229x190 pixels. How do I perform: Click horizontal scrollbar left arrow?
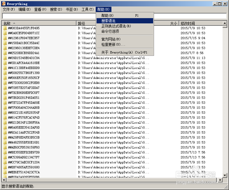tap(4, 180)
